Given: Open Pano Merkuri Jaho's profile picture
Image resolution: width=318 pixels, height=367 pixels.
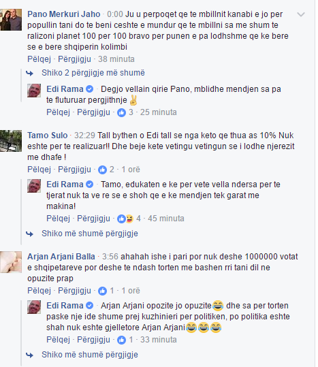Looking at the screenshot, I should [11, 20].
